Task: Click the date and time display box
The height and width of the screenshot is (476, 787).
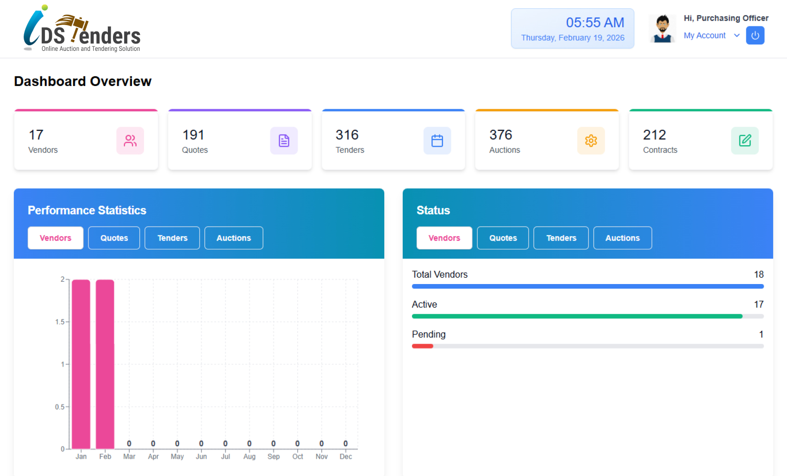Action: (573, 29)
